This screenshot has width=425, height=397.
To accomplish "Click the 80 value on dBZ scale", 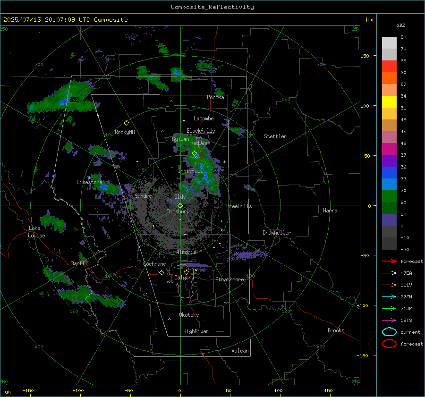I will pyautogui.click(x=403, y=37).
